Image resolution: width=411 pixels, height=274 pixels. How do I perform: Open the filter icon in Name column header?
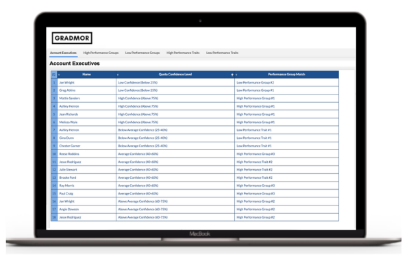point(59,75)
